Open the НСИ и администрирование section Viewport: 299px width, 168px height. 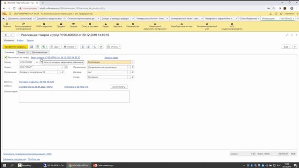[x=232, y=26]
